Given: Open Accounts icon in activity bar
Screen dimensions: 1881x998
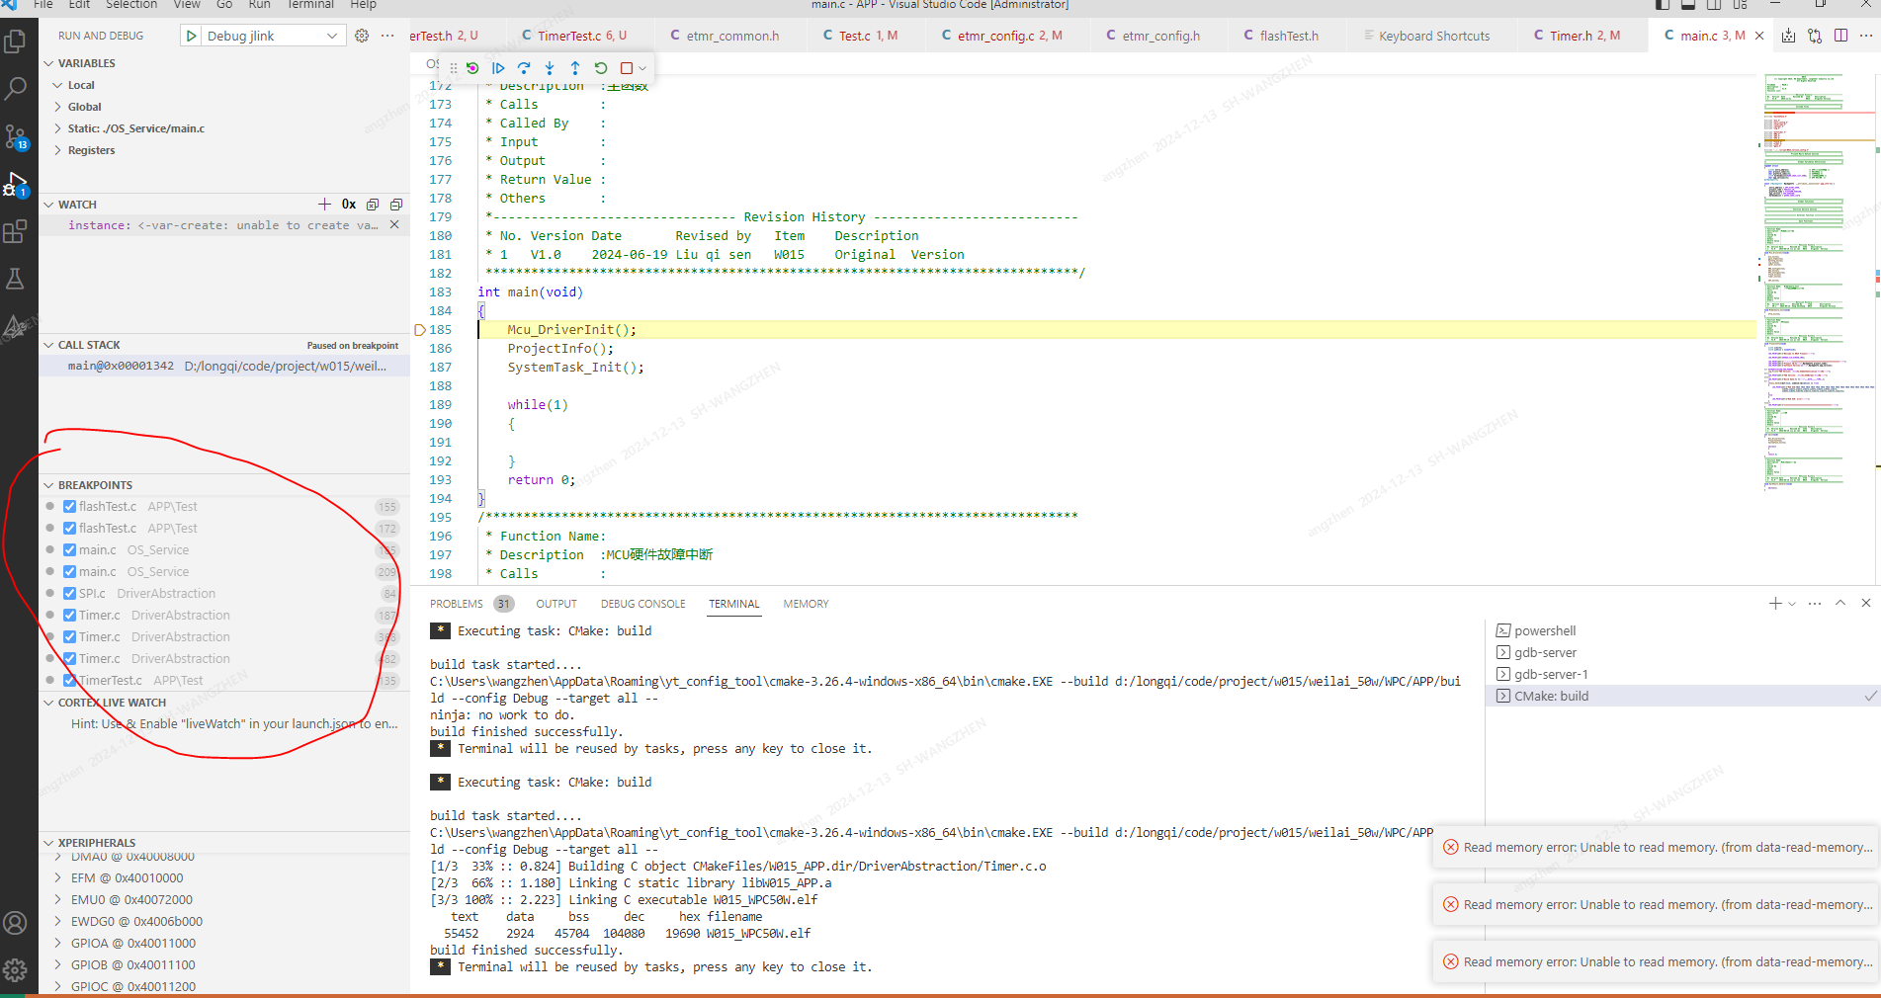Looking at the screenshot, I should (x=16, y=923).
